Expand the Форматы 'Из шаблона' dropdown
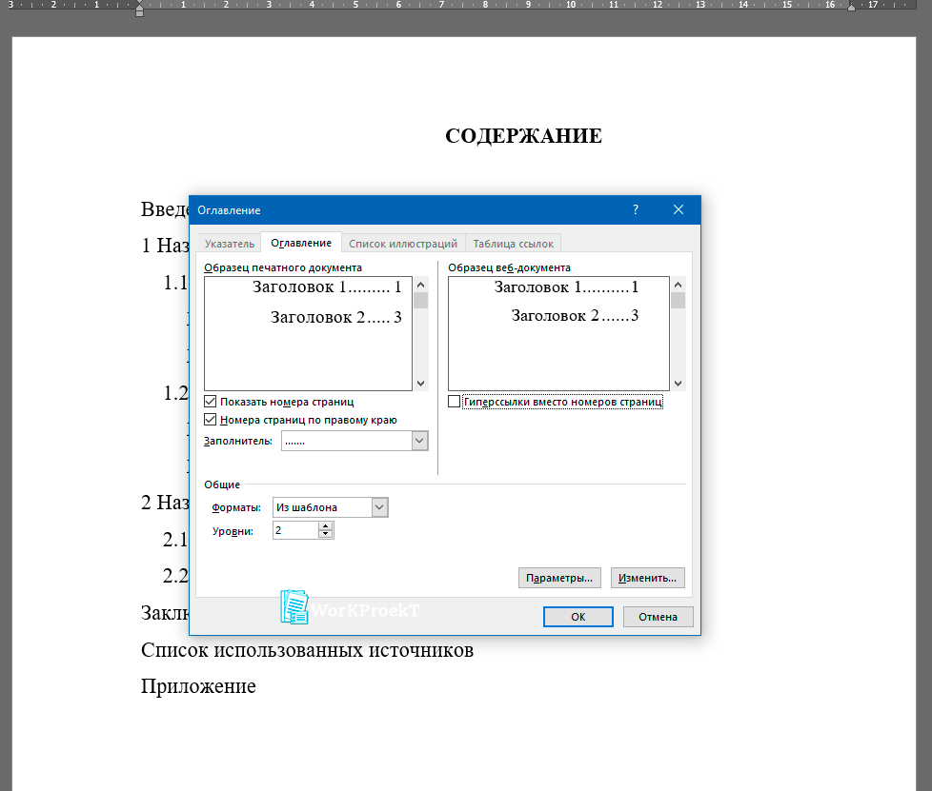Viewport: 932px width, 791px height. pyautogui.click(x=379, y=507)
